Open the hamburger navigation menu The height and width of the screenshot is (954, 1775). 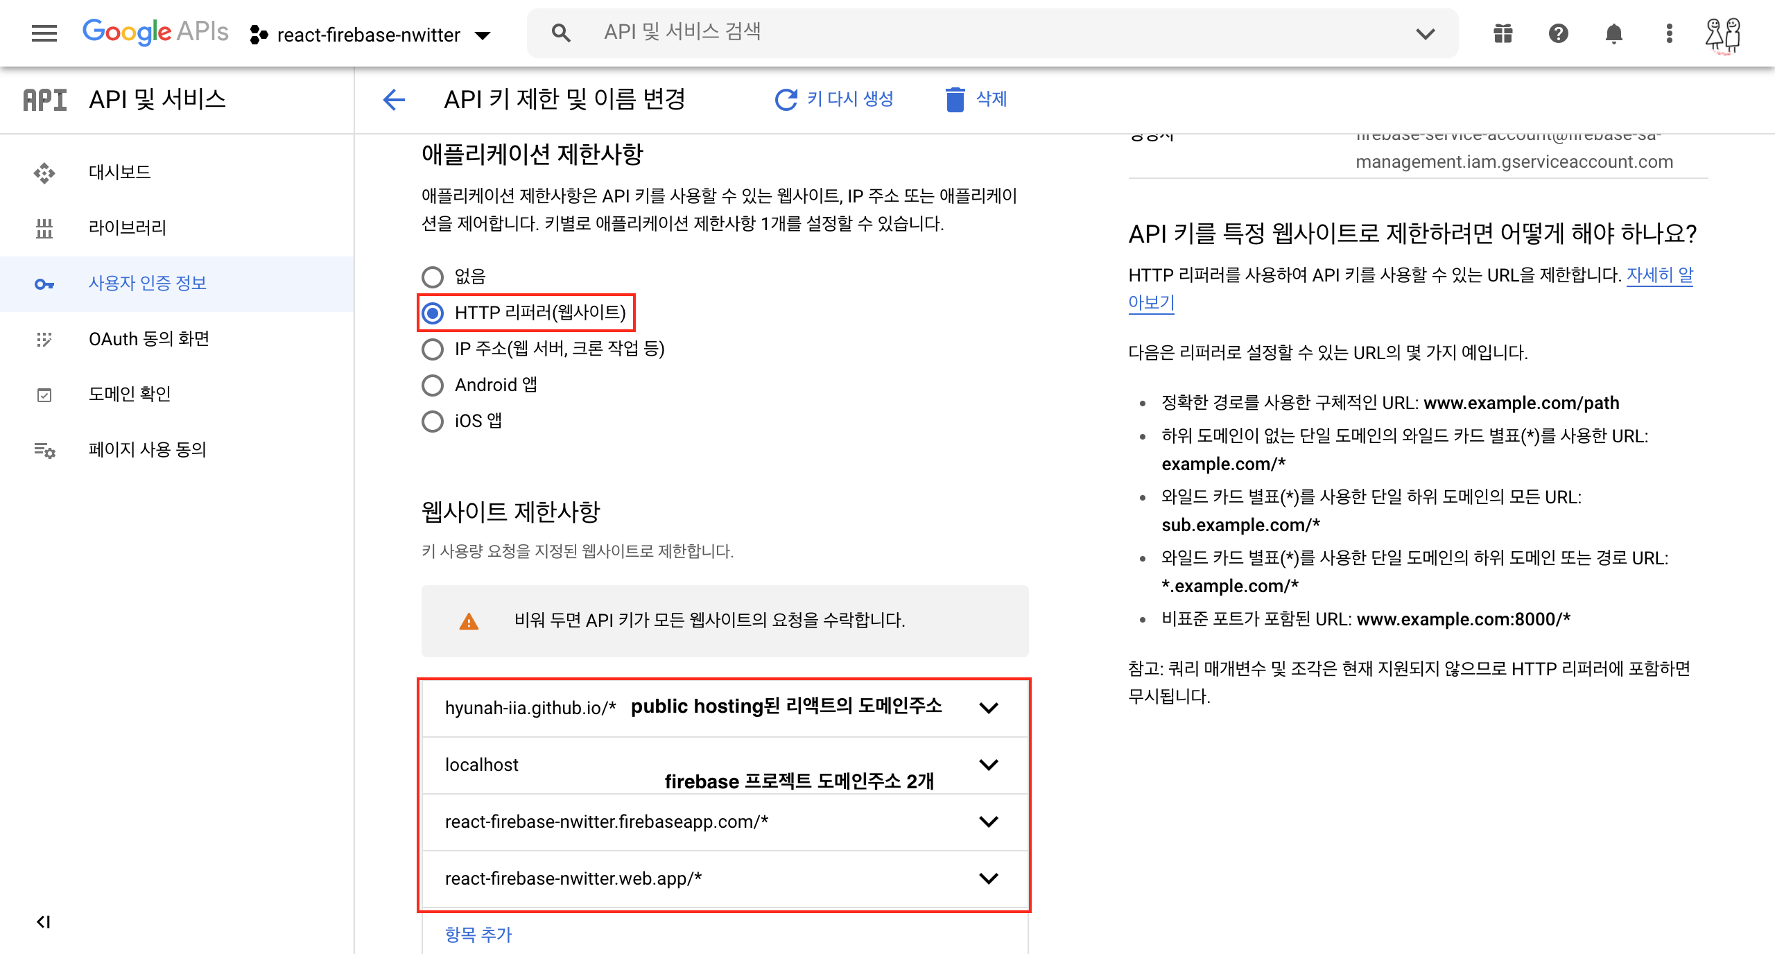44,33
